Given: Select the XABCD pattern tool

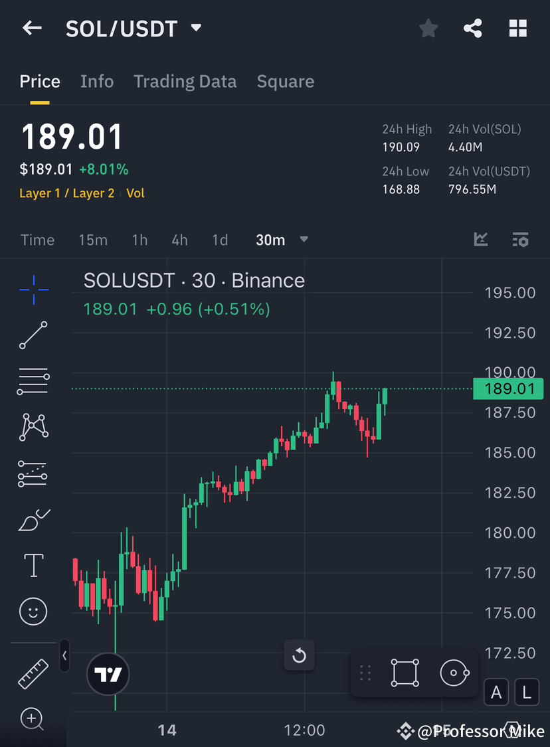Looking at the screenshot, I should [x=33, y=427].
